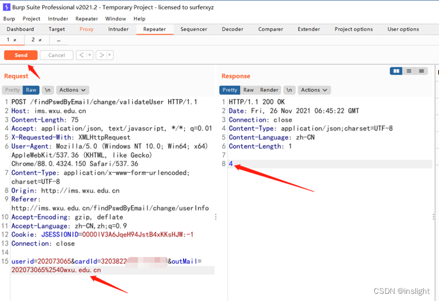Toggle \n non-printable characters in Response pane
439x301 pixels.
[x=289, y=90]
